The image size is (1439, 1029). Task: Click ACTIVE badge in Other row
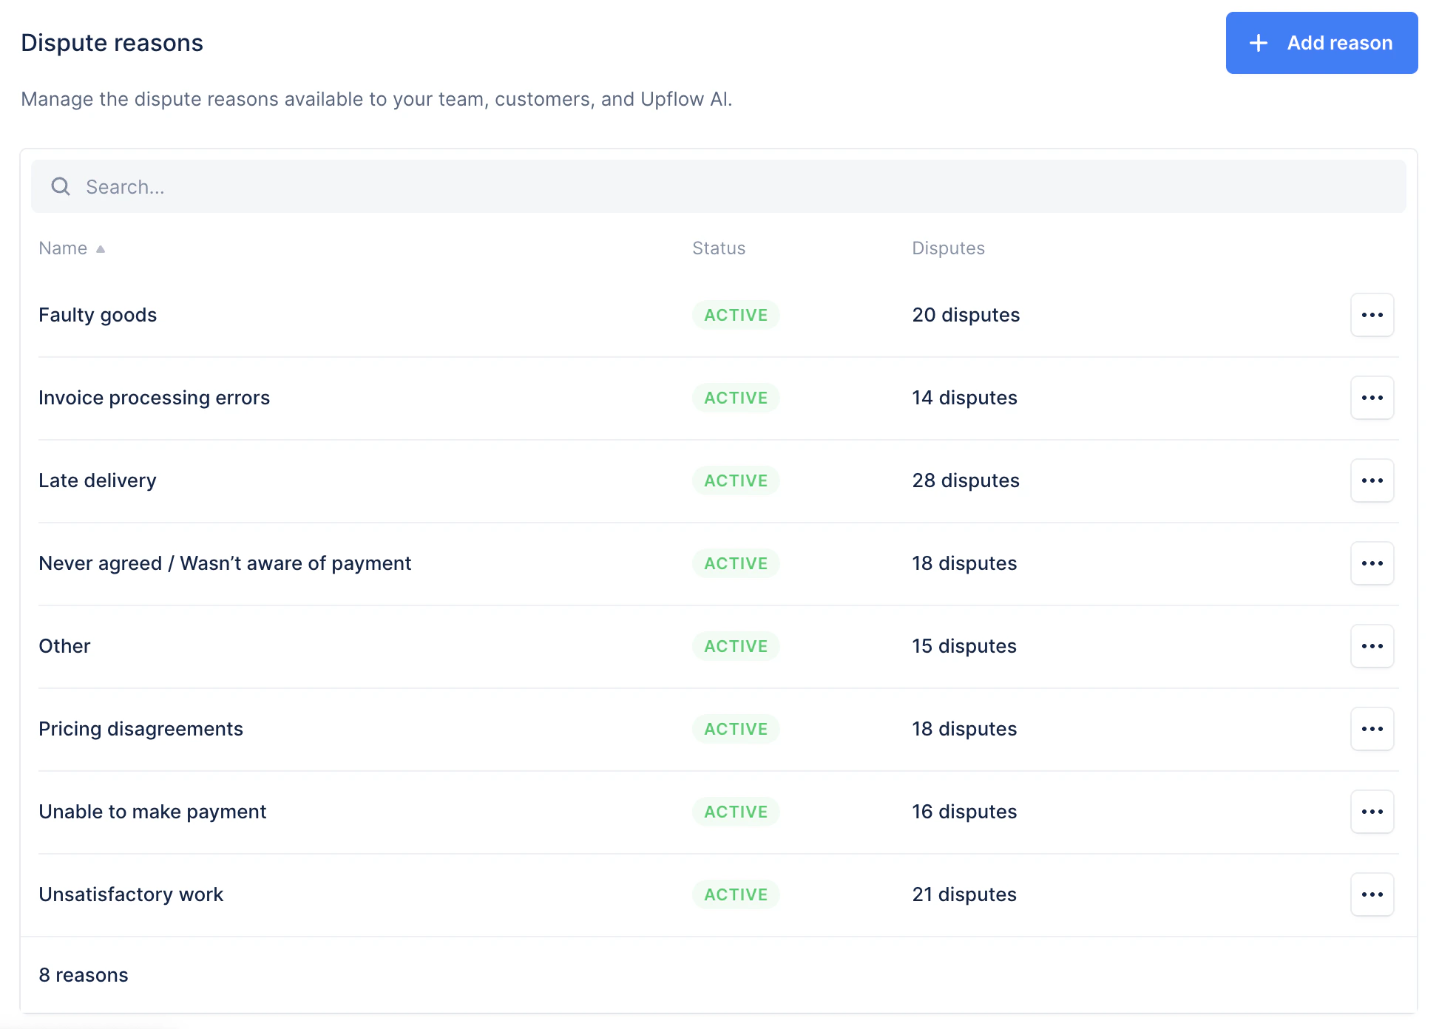coord(736,646)
